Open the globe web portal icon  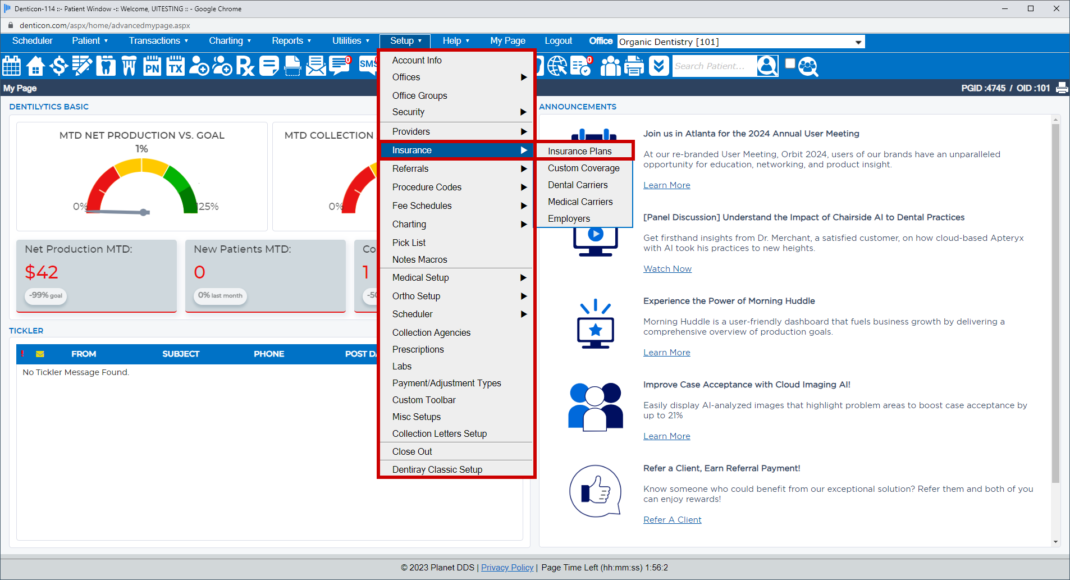click(x=557, y=66)
